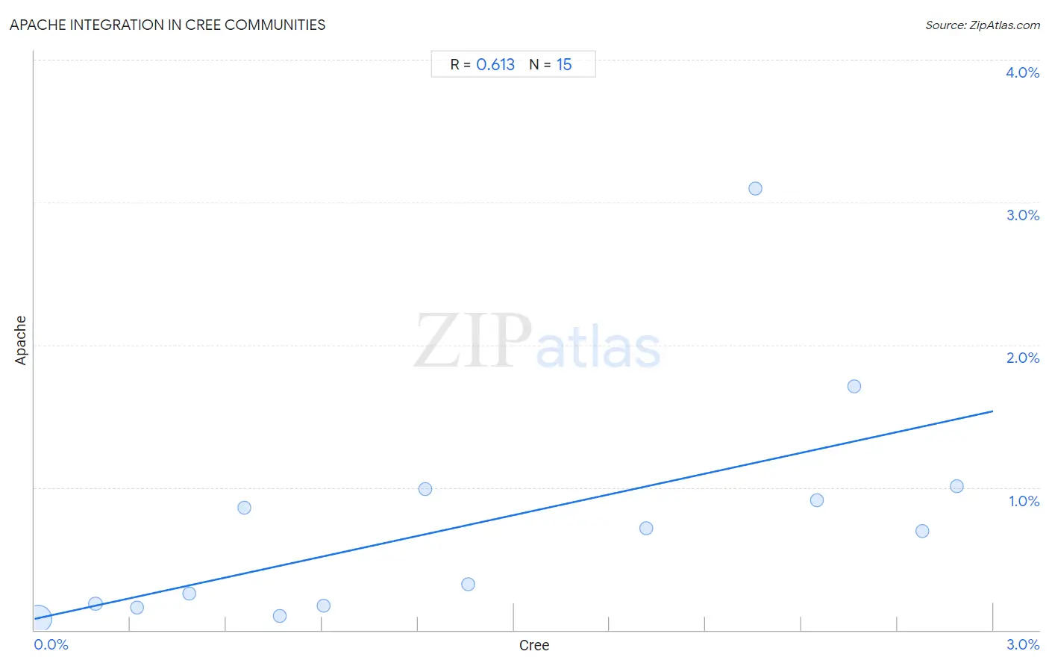Click the blue regression trend line

(x=513, y=515)
